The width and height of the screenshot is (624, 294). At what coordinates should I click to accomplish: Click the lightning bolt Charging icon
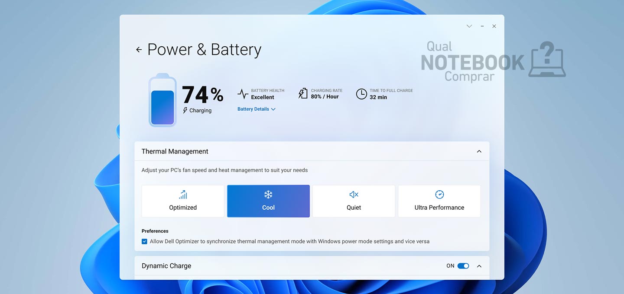point(185,110)
